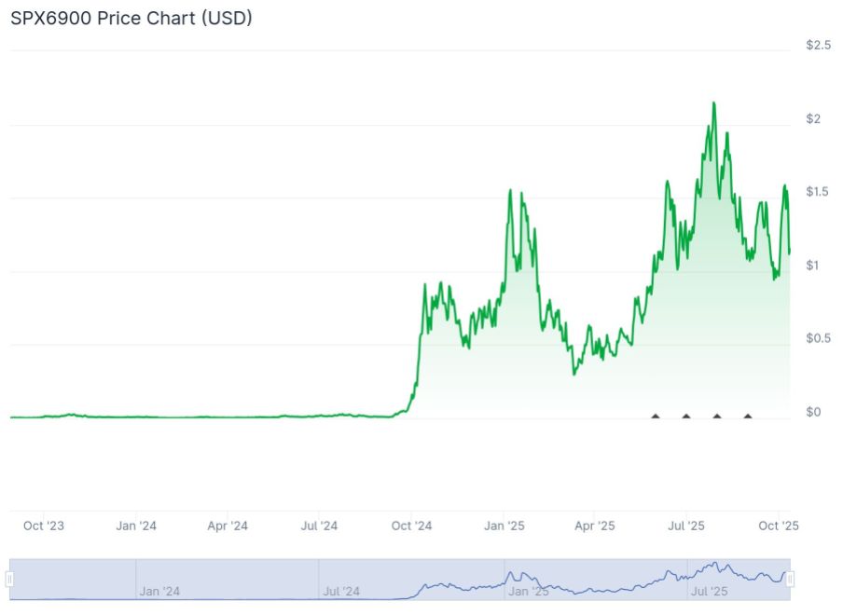843x615 pixels.
Task: Click the SPX6900 Price Chart (USD) title
Action: 131,18
